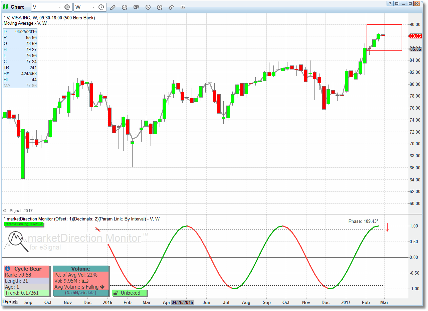Click the 2016 label on time axis

[x=108, y=302]
